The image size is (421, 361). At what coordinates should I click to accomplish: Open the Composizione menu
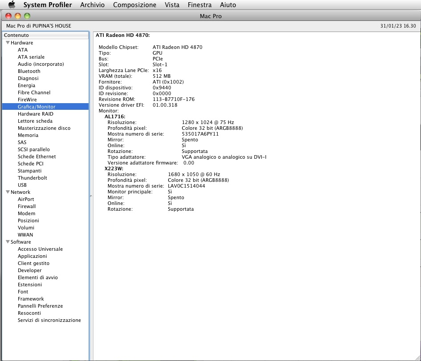pyautogui.click(x=134, y=5)
